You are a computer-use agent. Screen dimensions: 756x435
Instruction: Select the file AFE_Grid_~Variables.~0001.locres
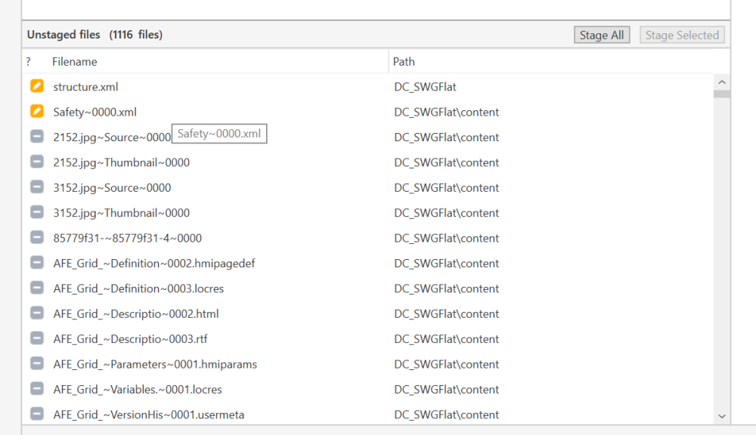click(137, 389)
